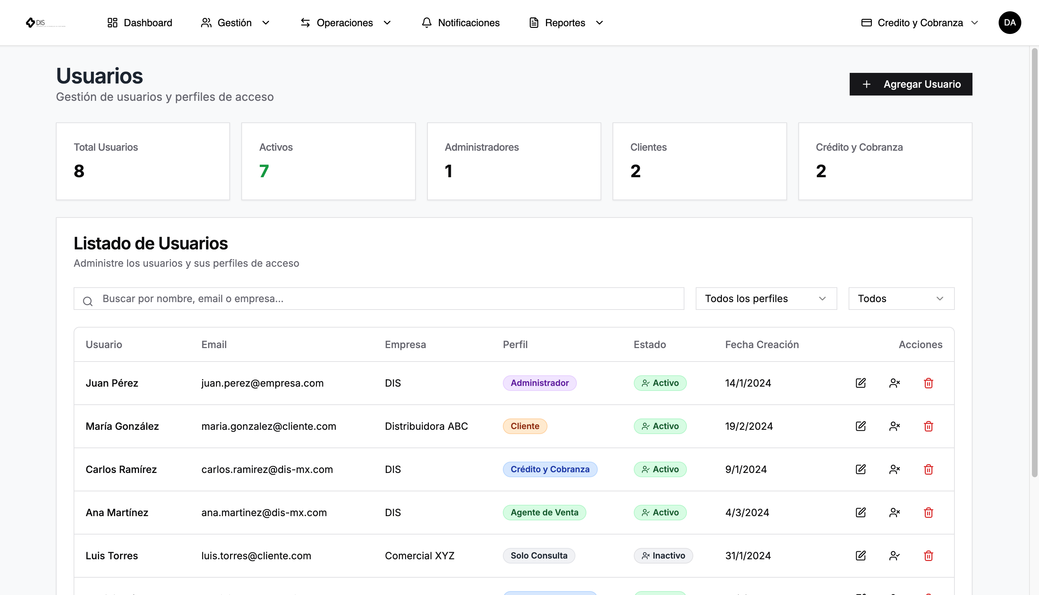This screenshot has width=1039, height=595.
Task: Go to the Dashboard link
Action: [140, 23]
